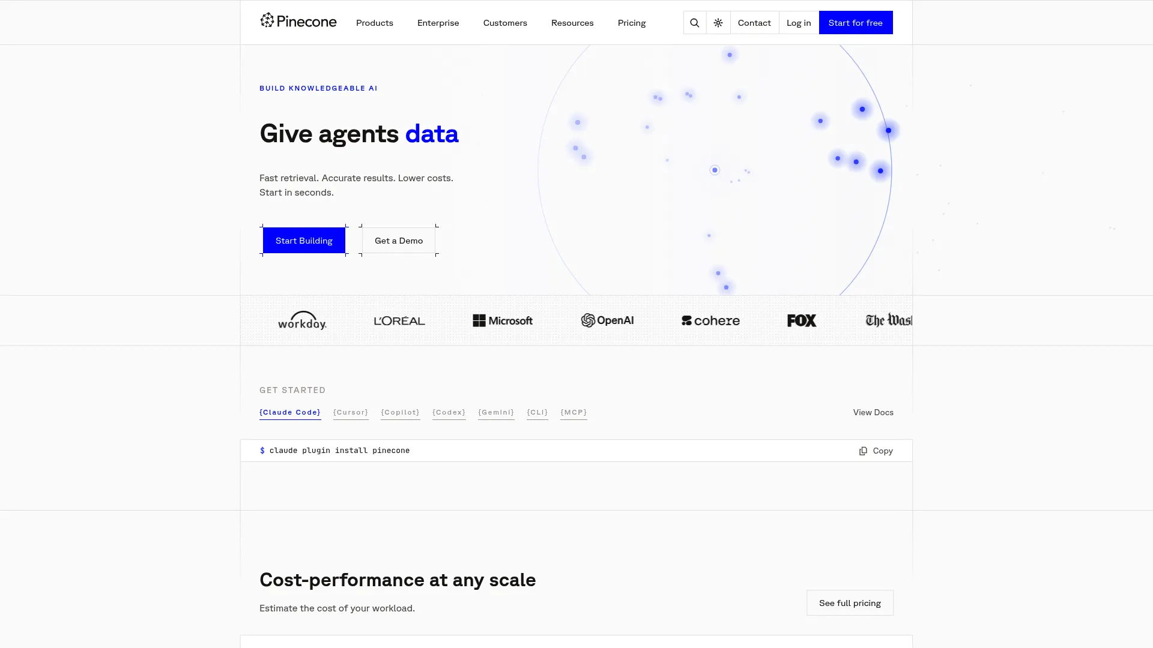1153x648 pixels.
Task: Open the Products menu
Action: point(375,23)
